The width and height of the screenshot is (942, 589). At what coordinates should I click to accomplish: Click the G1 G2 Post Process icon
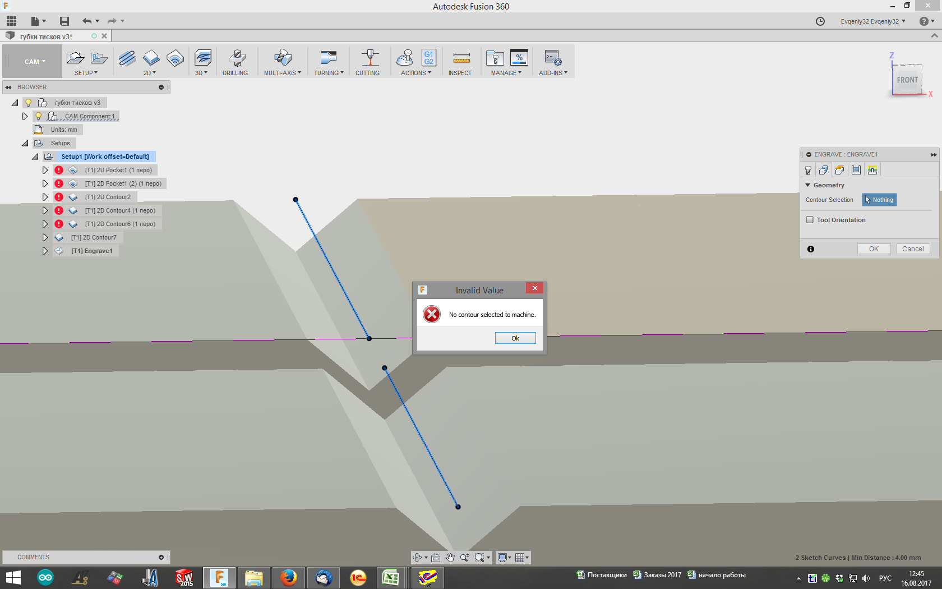tap(429, 58)
